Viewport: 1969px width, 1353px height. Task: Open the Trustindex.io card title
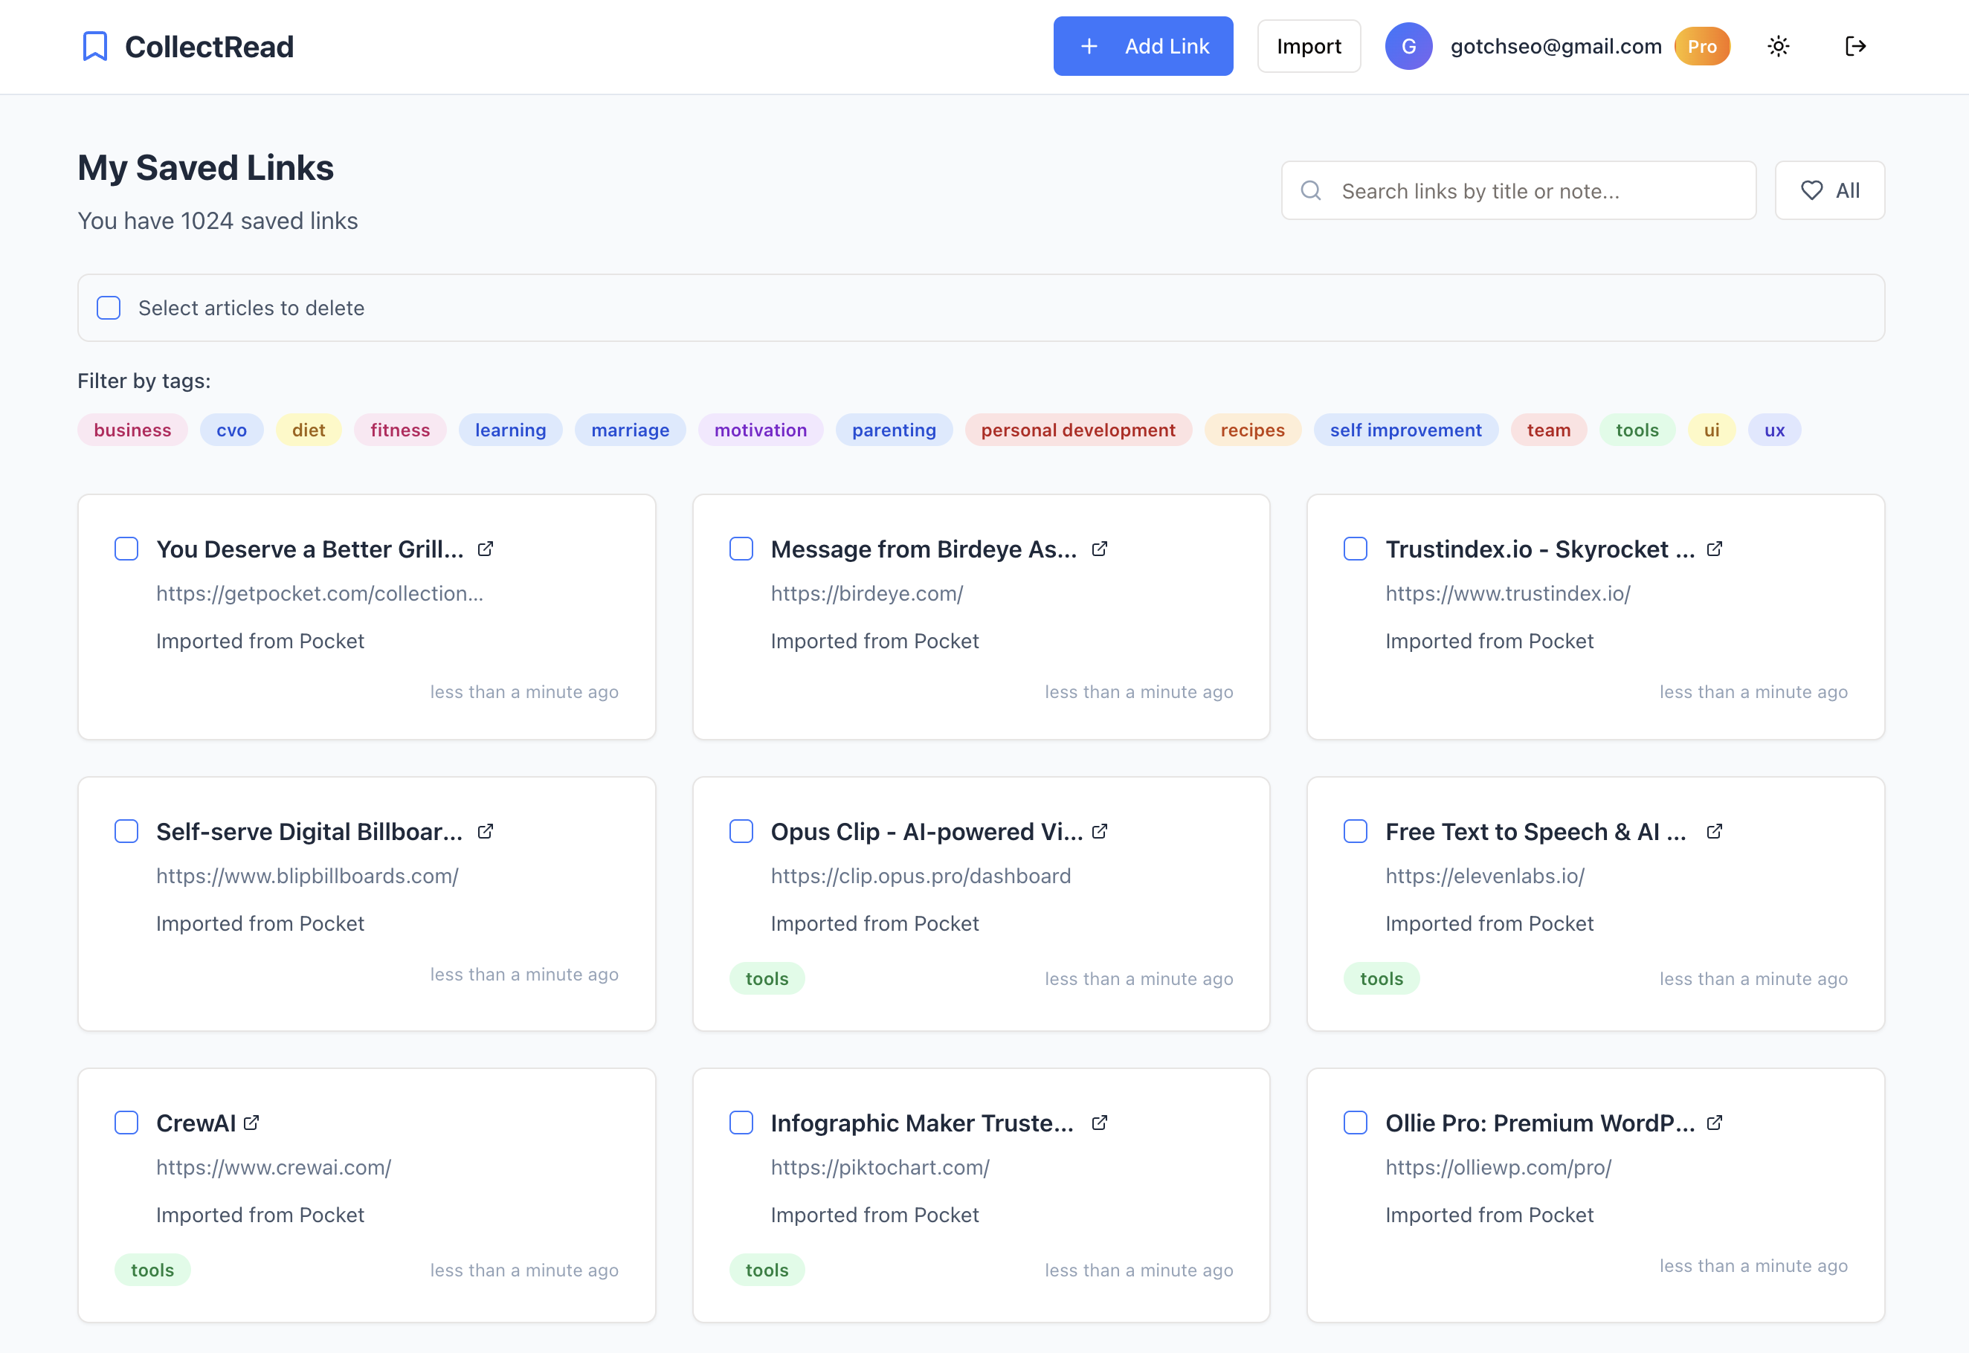[x=1540, y=549]
